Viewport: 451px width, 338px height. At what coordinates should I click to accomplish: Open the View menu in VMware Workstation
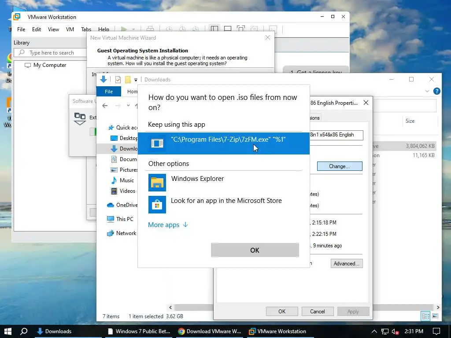pyautogui.click(x=53, y=29)
